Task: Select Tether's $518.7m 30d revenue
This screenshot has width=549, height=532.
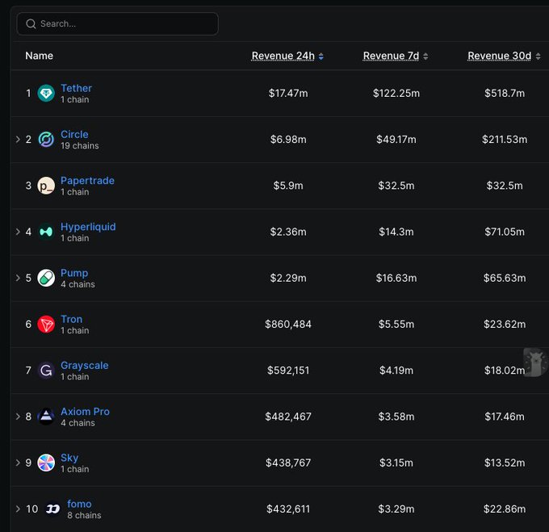Action: click(505, 93)
